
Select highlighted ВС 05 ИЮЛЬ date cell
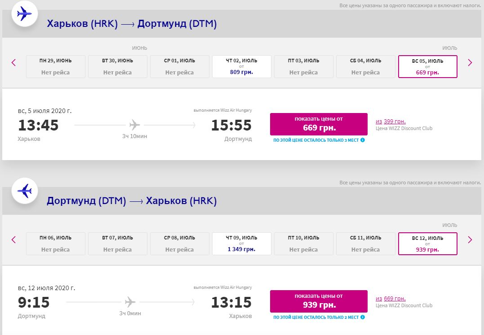(427, 66)
